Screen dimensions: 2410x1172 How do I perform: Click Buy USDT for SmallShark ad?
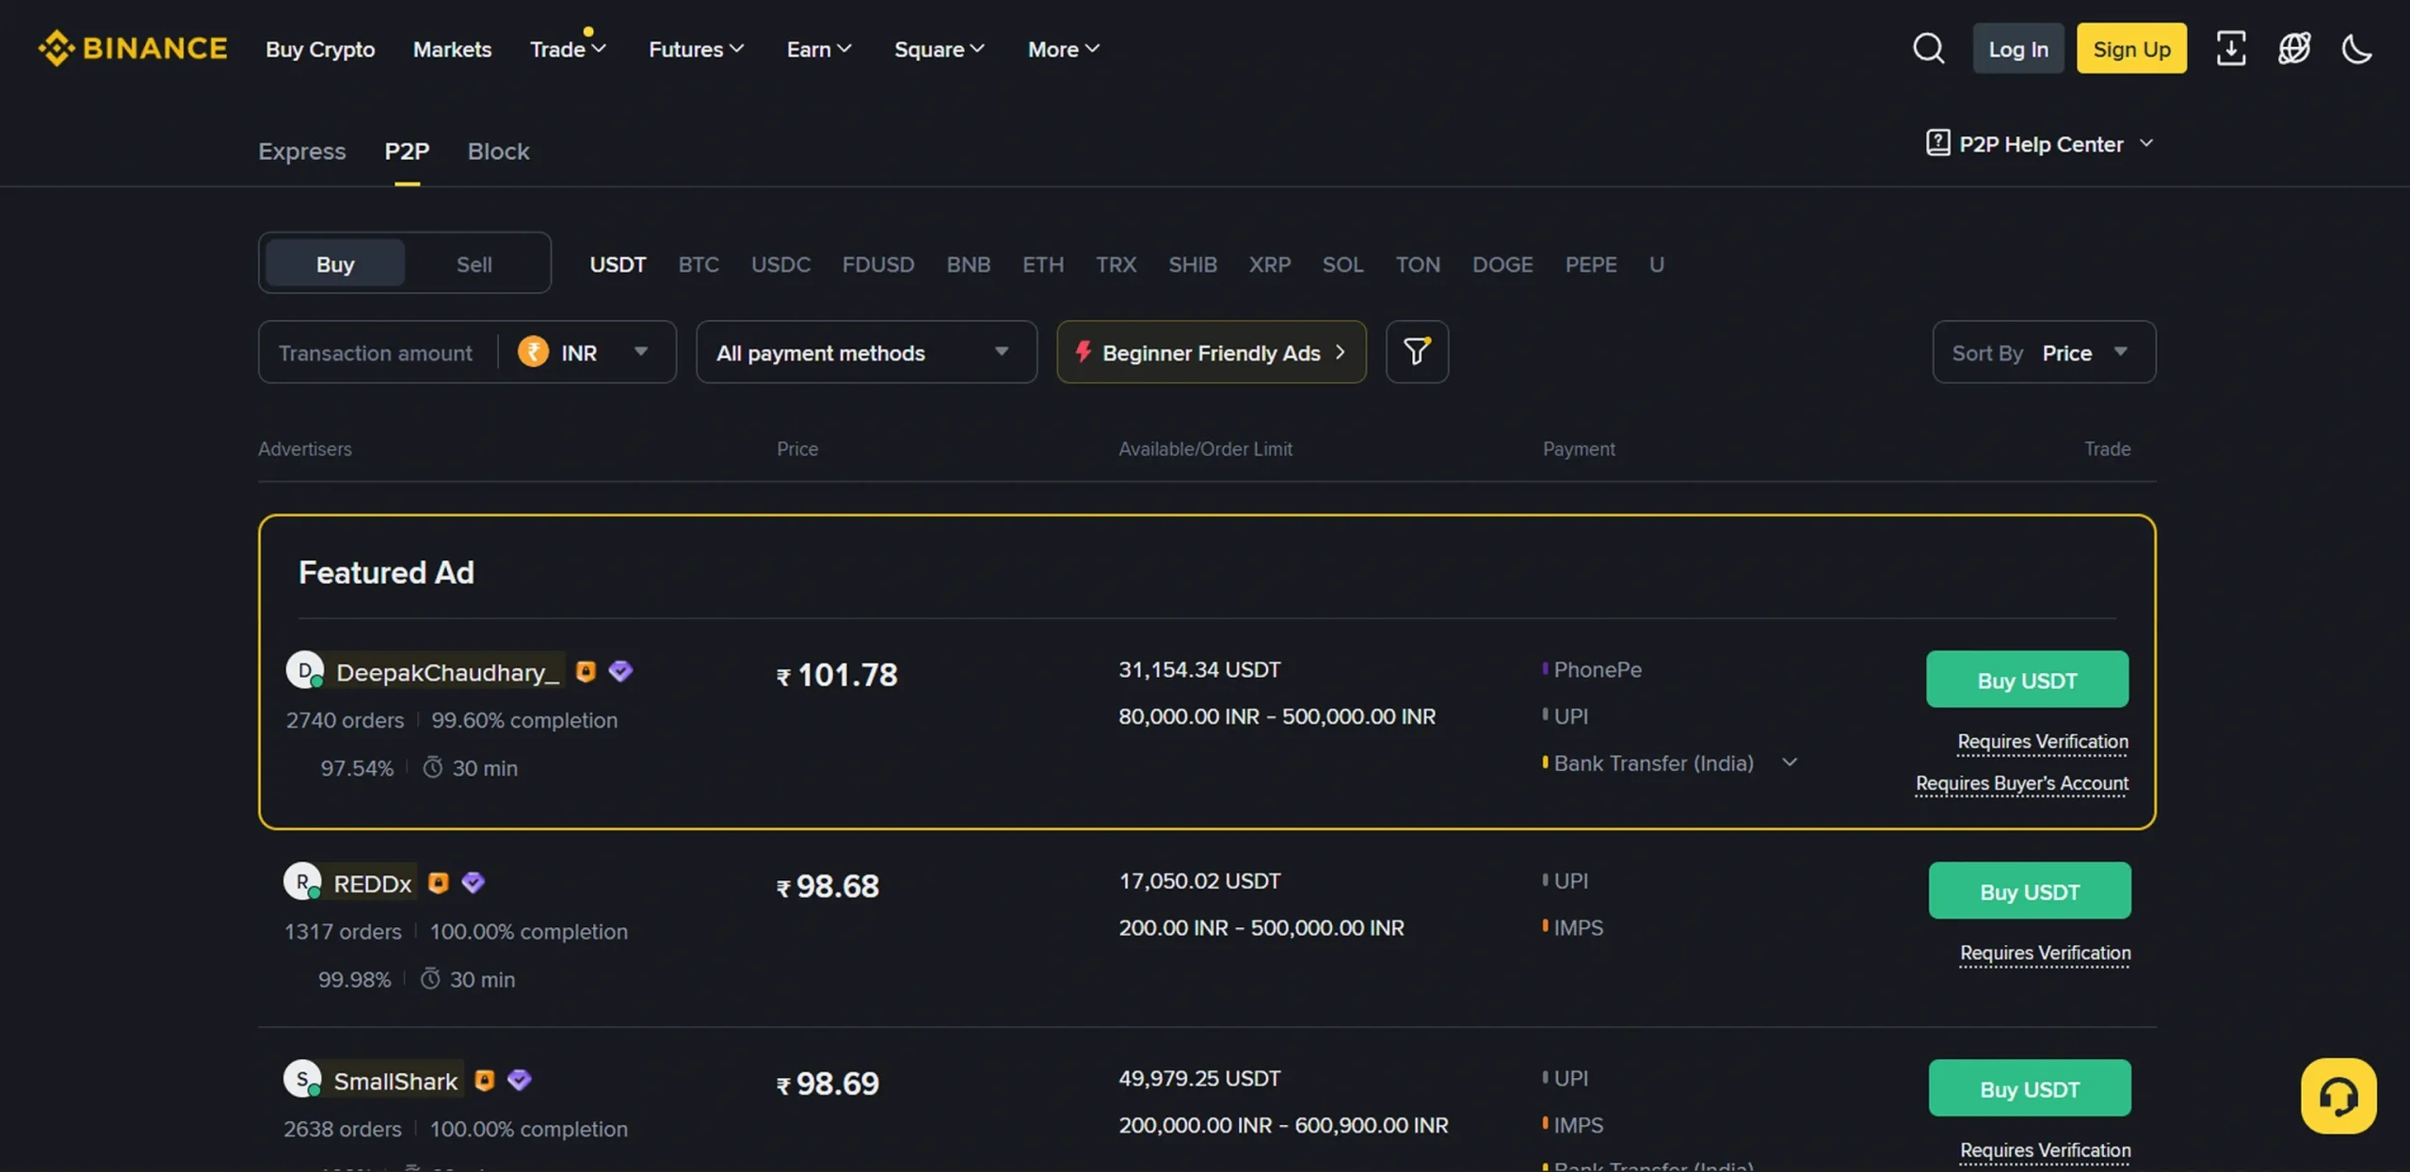2030,1087
